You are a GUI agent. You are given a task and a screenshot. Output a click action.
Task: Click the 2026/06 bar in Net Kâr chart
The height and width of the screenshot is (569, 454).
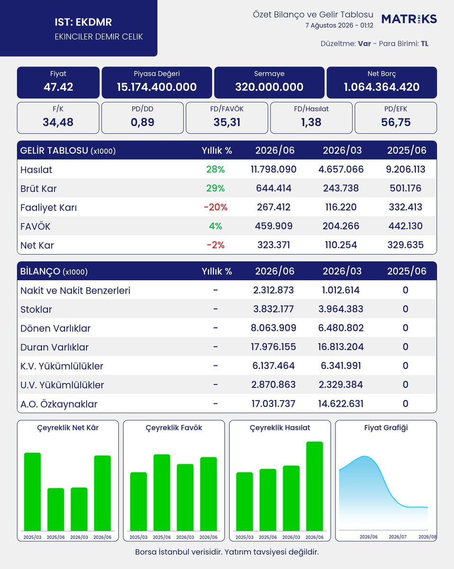[x=102, y=493]
